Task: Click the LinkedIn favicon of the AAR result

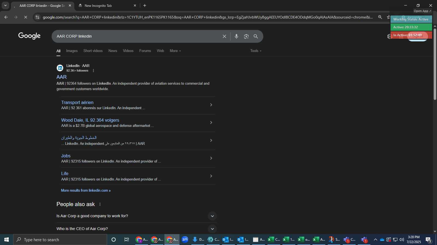Action: [x=60, y=68]
